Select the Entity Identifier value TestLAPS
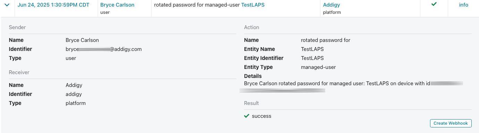 point(312,58)
